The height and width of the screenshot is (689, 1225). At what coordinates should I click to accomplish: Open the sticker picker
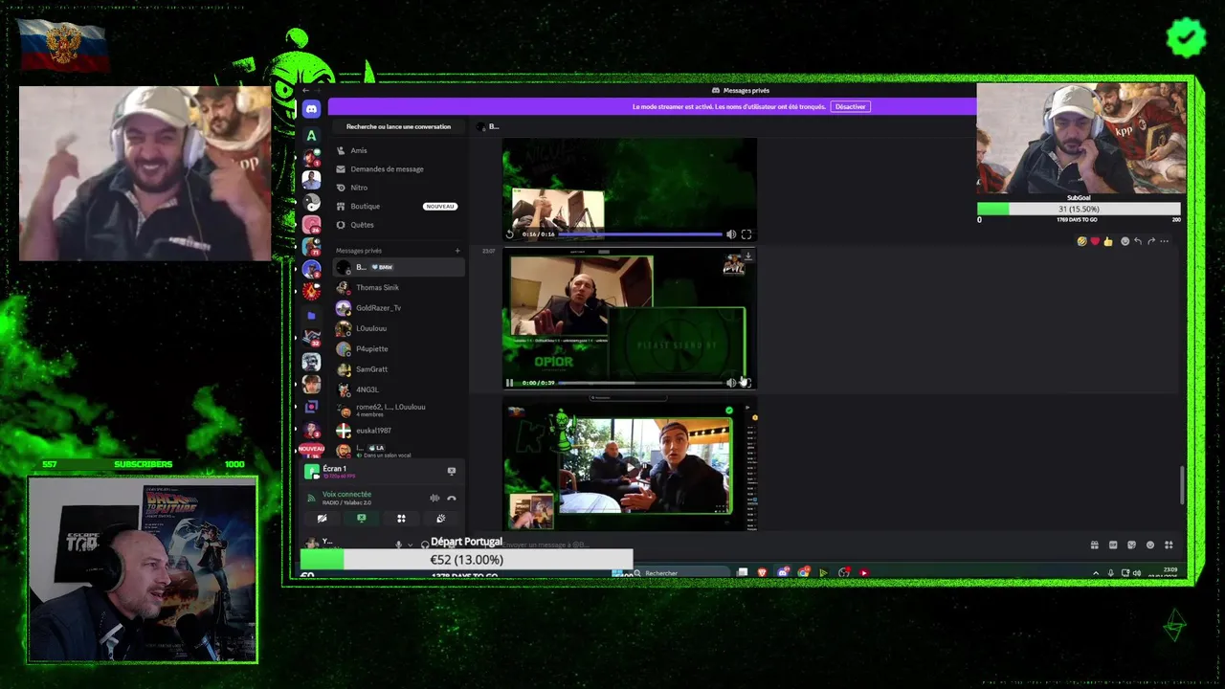pos(1131,545)
